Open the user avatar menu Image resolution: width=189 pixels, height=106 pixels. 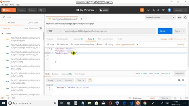tap(169, 10)
